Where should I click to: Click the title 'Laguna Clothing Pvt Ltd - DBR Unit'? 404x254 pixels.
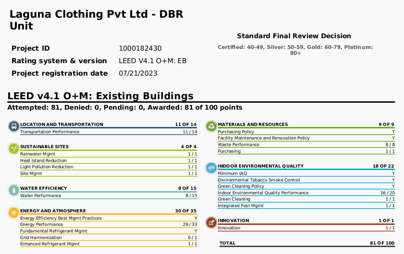[96, 20]
